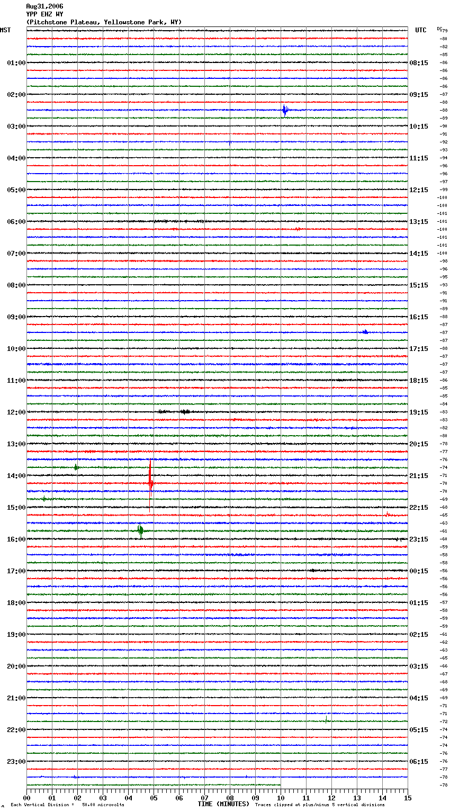Click the TIME (MINUTES) axis title

[223, 804]
